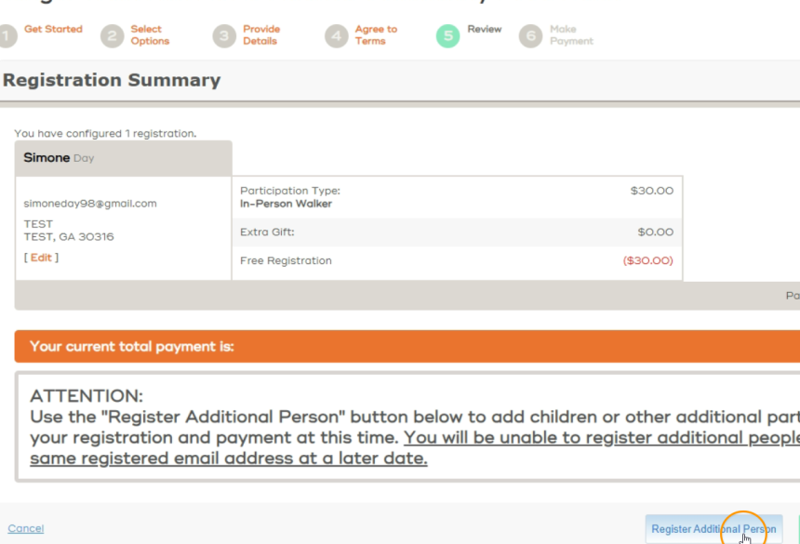Select the Review step label
This screenshot has width=800, height=544.
click(485, 30)
